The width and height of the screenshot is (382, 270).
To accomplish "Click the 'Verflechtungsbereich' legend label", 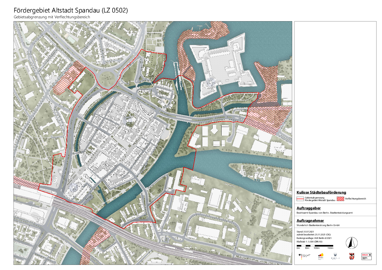I will (x=355, y=199).
